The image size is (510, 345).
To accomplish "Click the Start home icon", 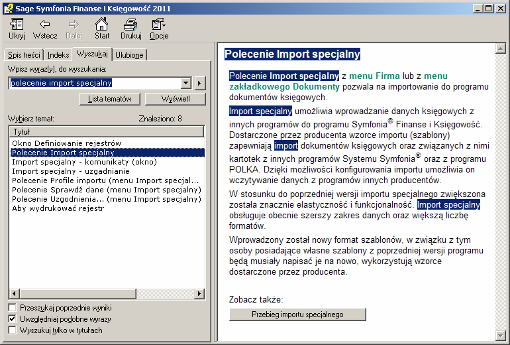I will click(x=102, y=25).
